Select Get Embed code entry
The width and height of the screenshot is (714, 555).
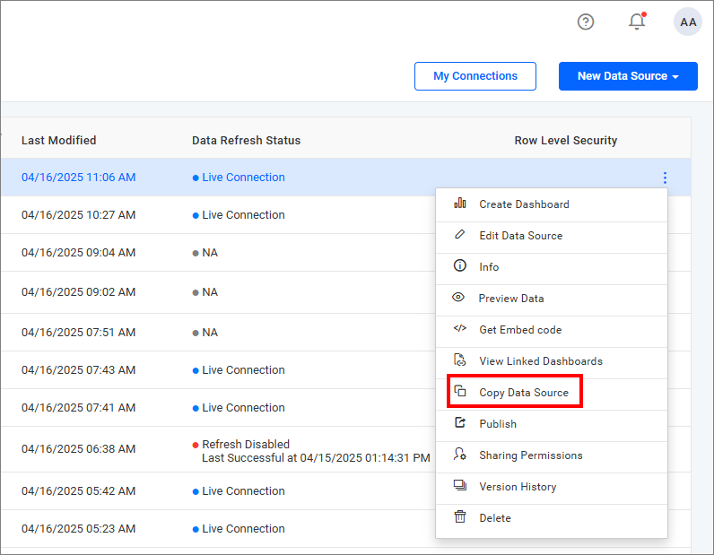pyautogui.click(x=552, y=330)
